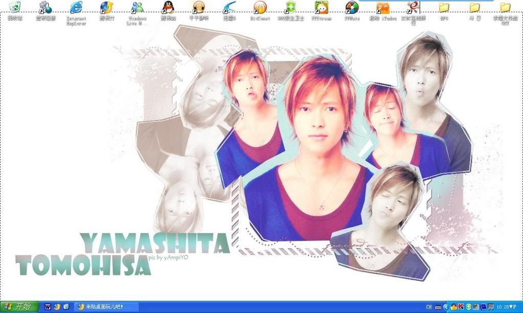Screen dimensions: 523x313
Task: Switch to the open browser taskbar window
Action: [106, 307]
